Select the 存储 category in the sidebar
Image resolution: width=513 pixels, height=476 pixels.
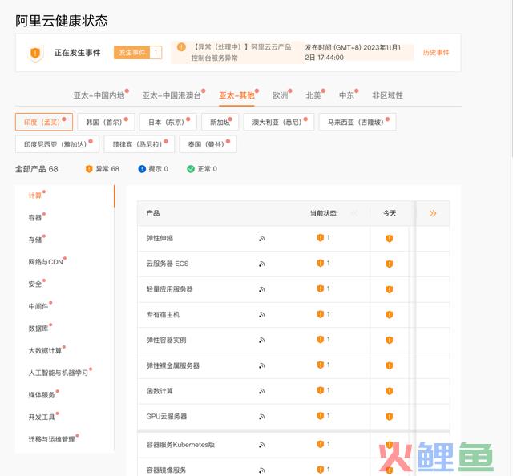click(37, 240)
